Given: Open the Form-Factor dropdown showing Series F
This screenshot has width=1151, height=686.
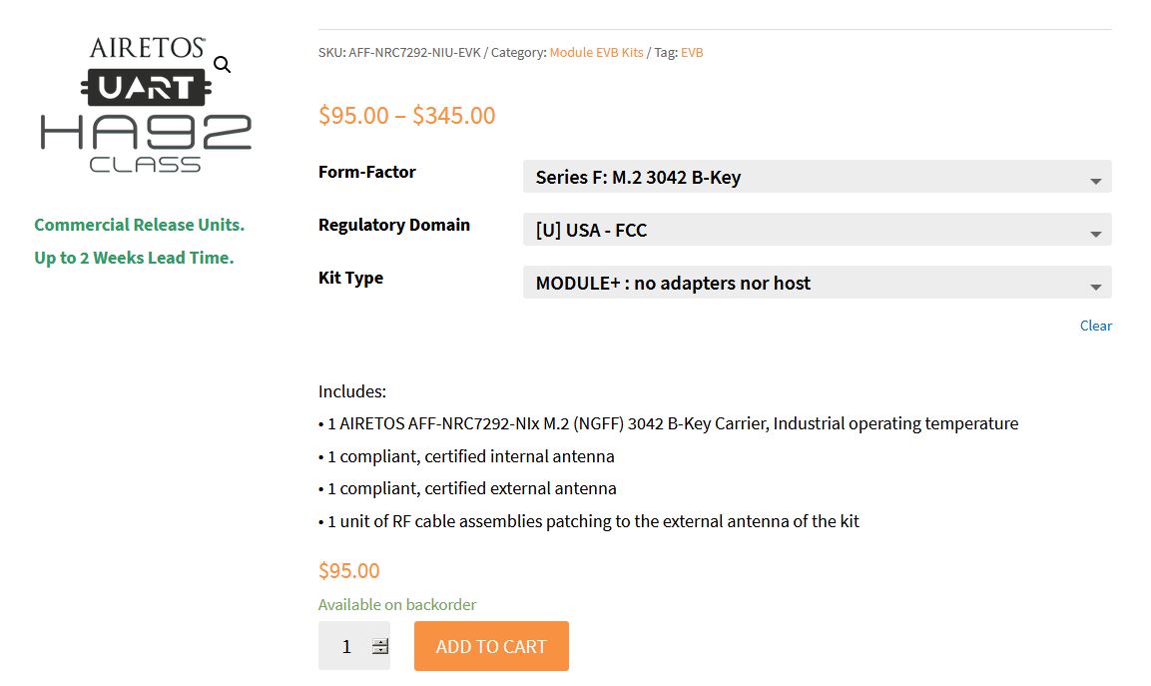Looking at the screenshot, I should click(x=817, y=177).
